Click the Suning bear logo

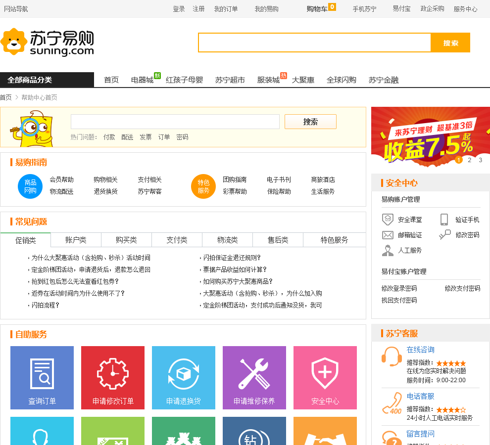14,42
